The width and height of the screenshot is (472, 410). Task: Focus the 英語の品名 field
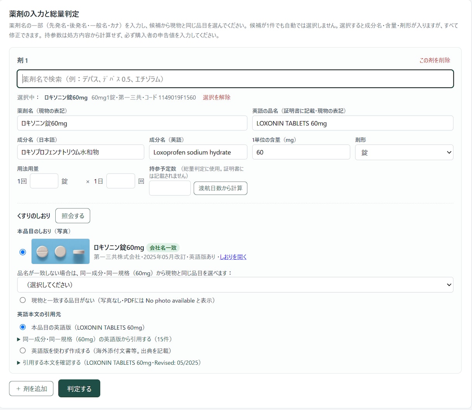pyautogui.click(x=353, y=123)
